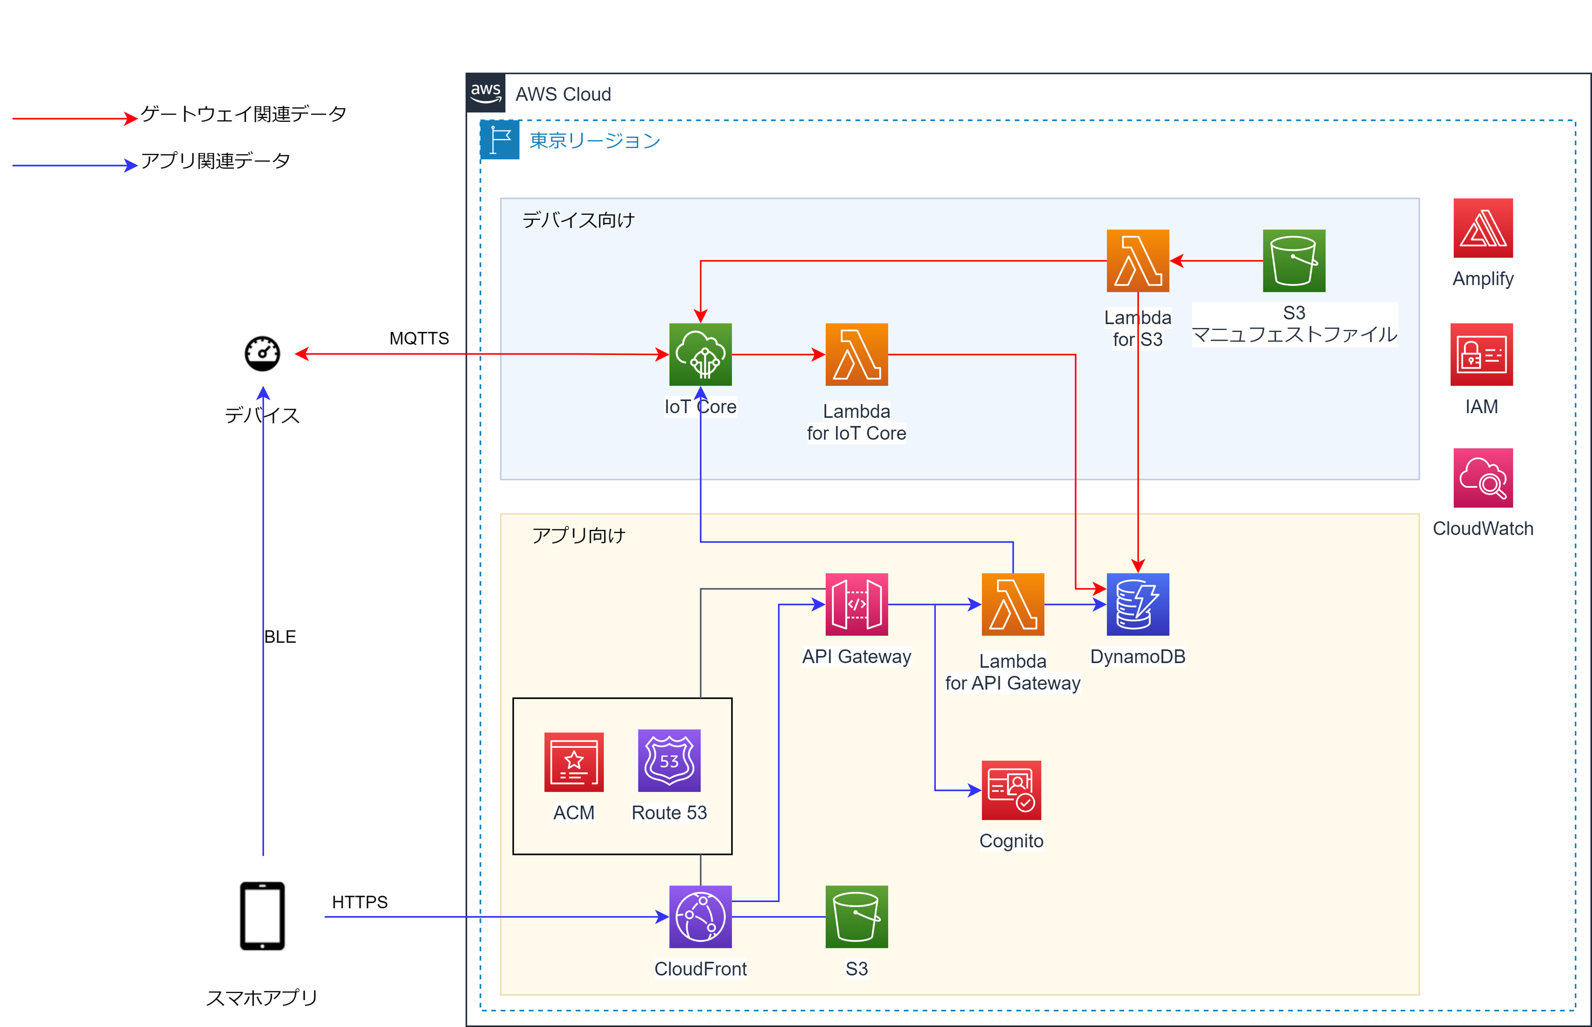Click the Amplify service icon
The image size is (1592, 1027).
tap(1483, 228)
